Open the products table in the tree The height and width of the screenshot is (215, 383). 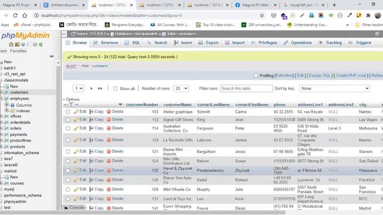[x=17, y=146]
